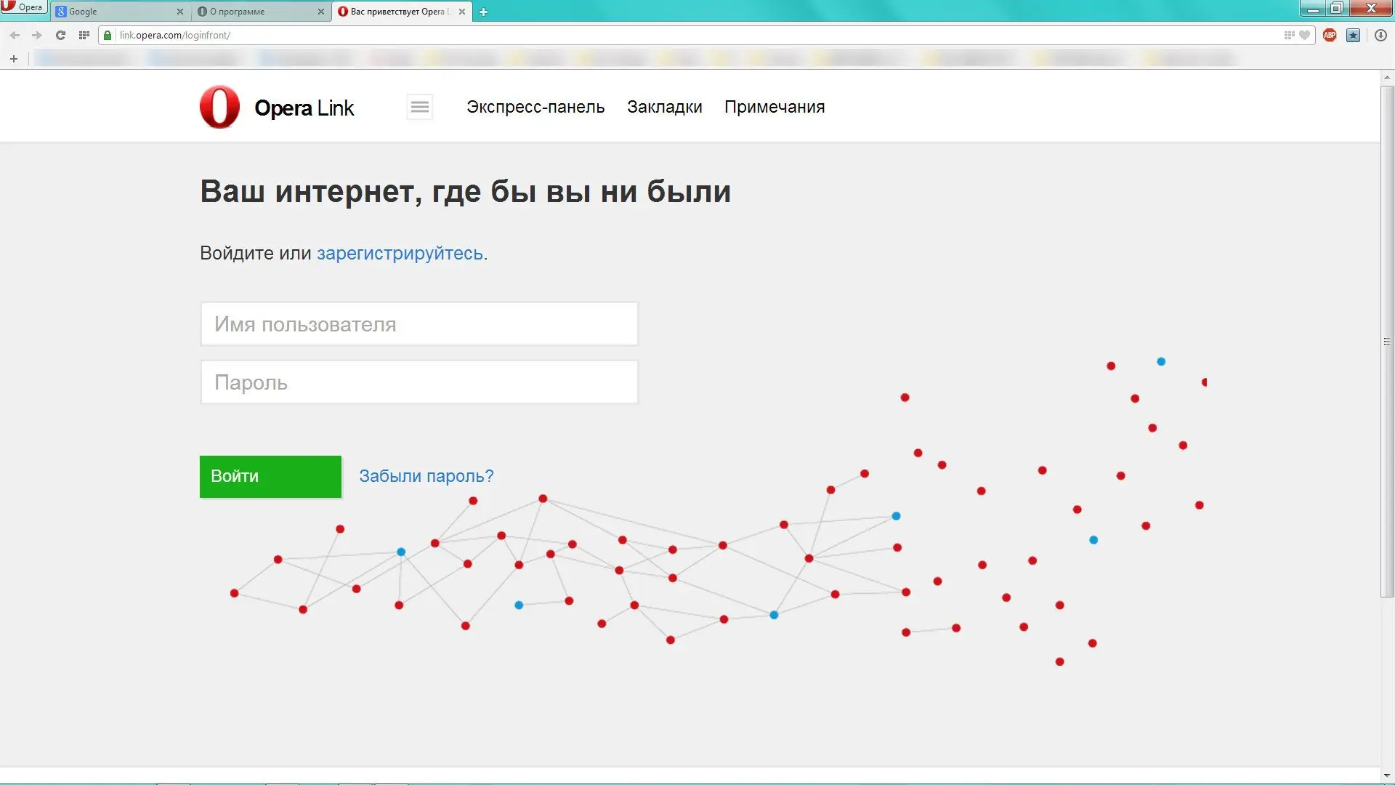Screen dimensions: 1395x785
Task: Expand the Opera Link hamburger menu
Action: pyautogui.click(x=419, y=107)
